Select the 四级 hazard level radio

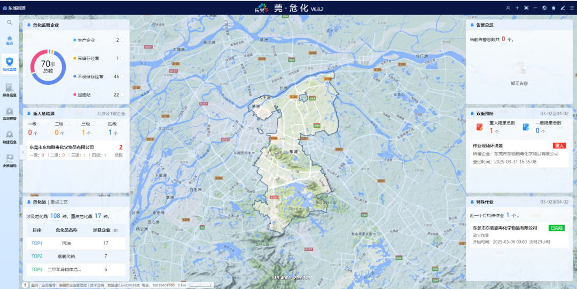(120, 123)
